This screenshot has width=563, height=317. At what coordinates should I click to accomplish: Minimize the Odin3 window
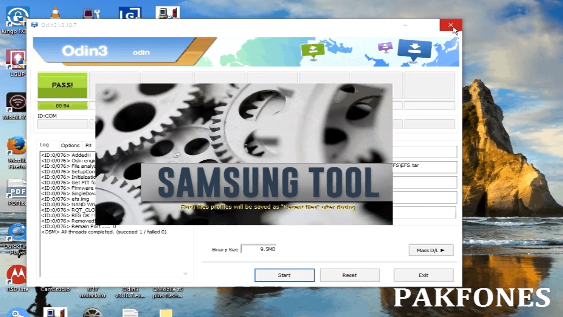[x=405, y=25]
